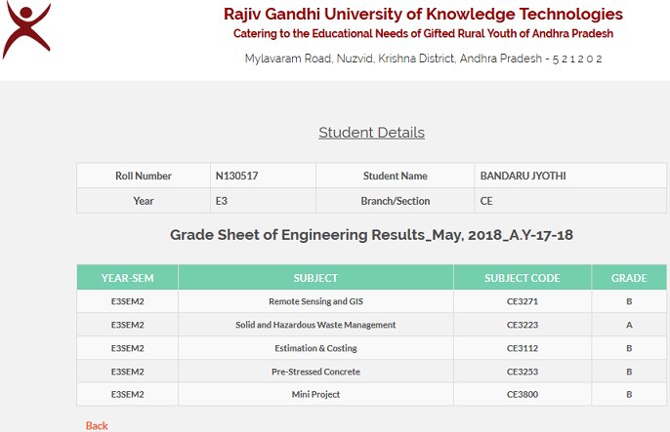
Task: Select subject code CE3271
Action: tap(523, 301)
